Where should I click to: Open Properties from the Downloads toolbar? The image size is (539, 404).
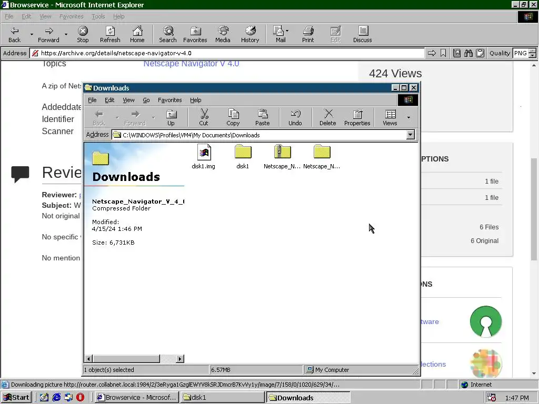coord(357,117)
